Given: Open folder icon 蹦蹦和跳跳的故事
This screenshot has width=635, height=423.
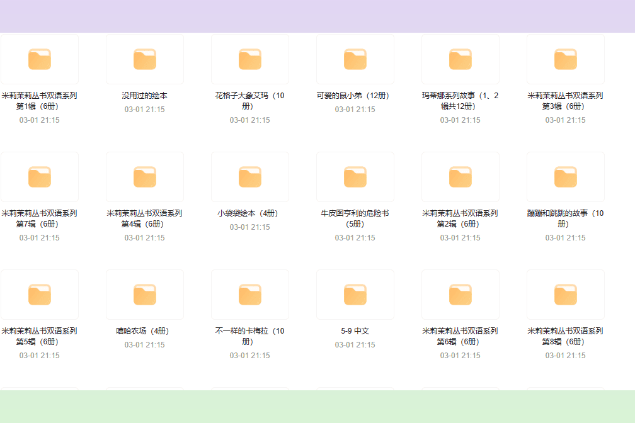Looking at the screenshot, I should (x=566, y=178).
